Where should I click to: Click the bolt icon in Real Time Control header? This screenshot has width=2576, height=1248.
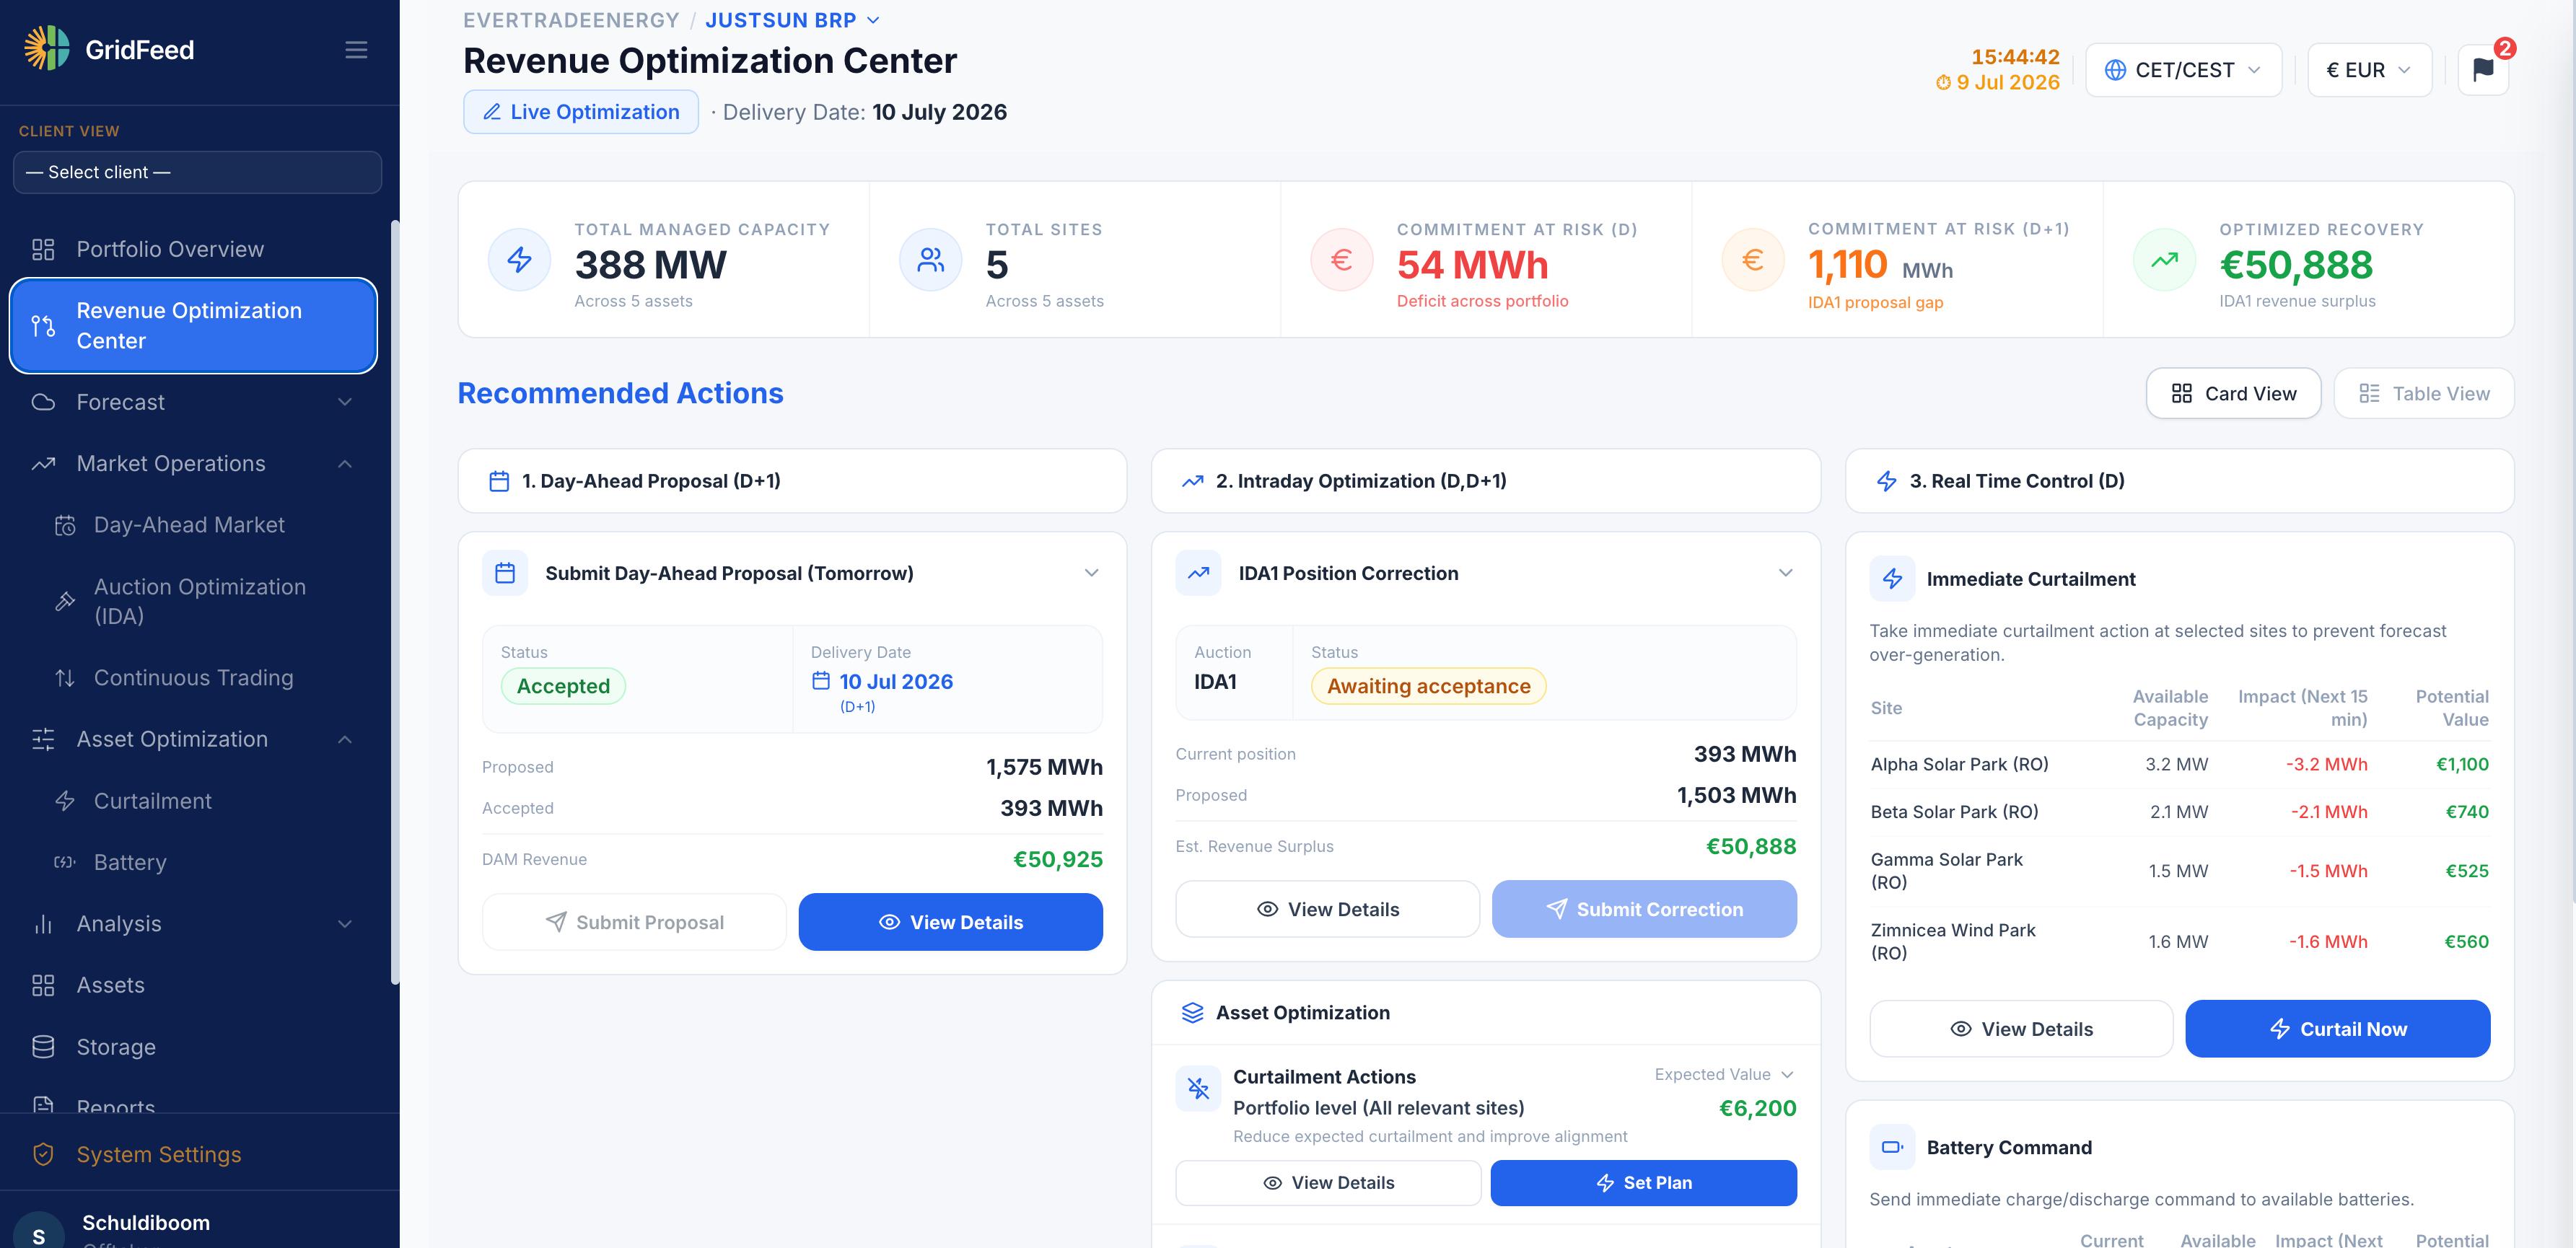pyautogui.click(x=1886, y=481)
